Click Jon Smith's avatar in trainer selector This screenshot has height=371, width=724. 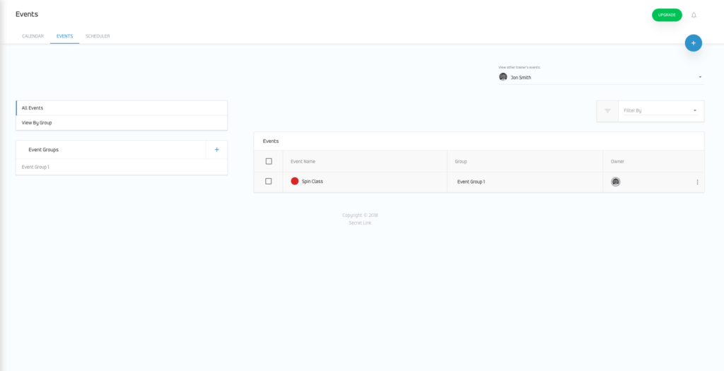point(503,77)
